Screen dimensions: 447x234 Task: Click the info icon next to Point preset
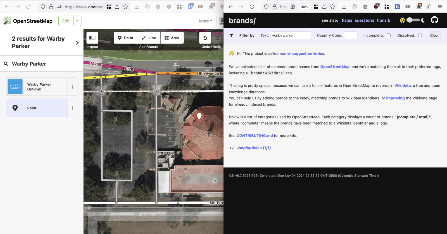(72, 108)
